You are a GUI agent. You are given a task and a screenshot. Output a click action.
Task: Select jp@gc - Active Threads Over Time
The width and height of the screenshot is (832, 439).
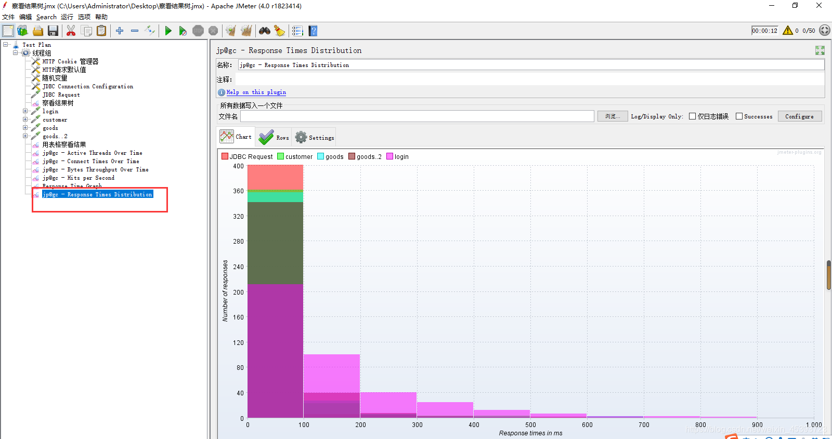(x=92, y=153)
